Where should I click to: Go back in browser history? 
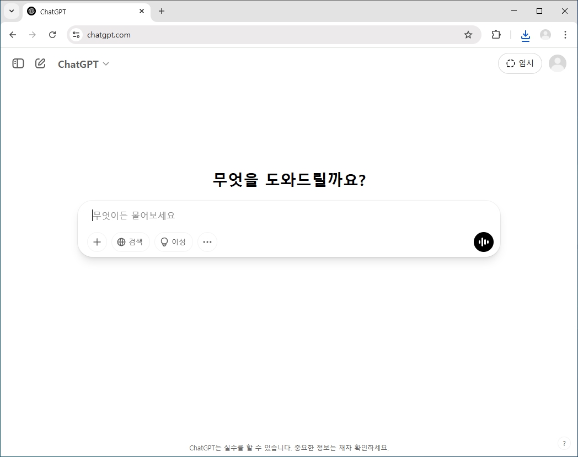(x=13, y=35)
